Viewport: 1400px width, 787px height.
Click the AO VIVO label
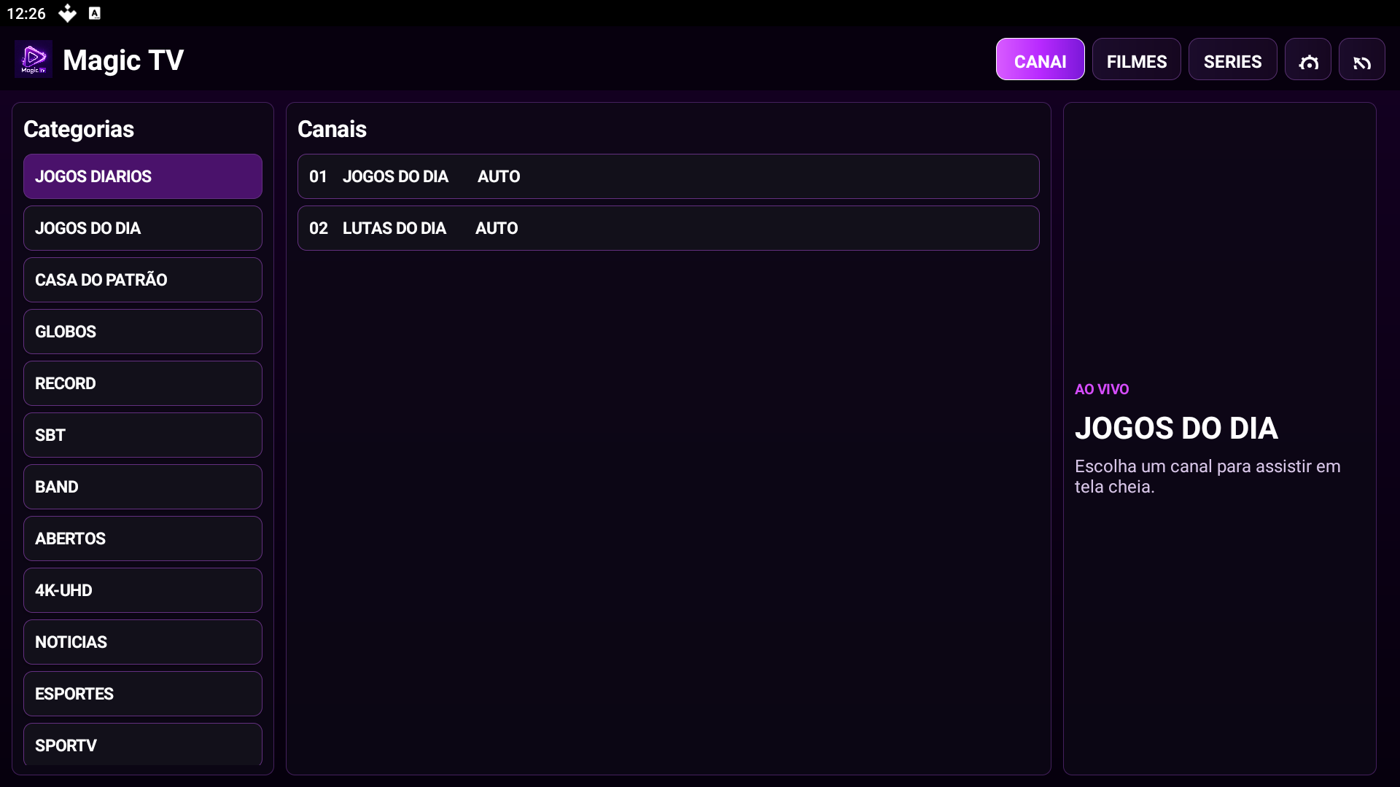(1102, 389)
